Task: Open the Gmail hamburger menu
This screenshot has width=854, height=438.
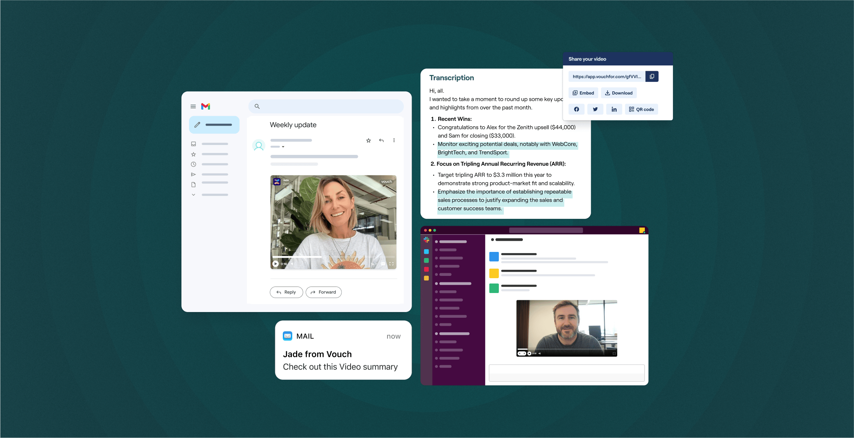Action: pos(193,107)
